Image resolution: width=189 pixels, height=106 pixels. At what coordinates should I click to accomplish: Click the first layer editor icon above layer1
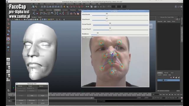coord(171,77)
